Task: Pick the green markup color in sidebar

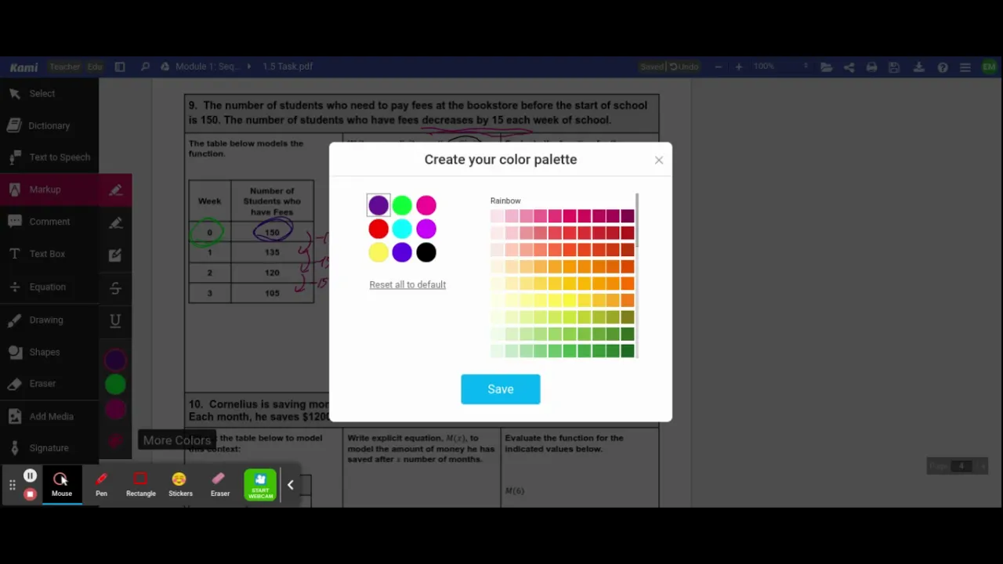Action: point(115,384)
